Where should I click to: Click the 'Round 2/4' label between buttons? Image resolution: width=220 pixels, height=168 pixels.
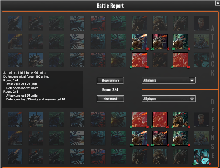pyautogui.click(x=110, y=90)
